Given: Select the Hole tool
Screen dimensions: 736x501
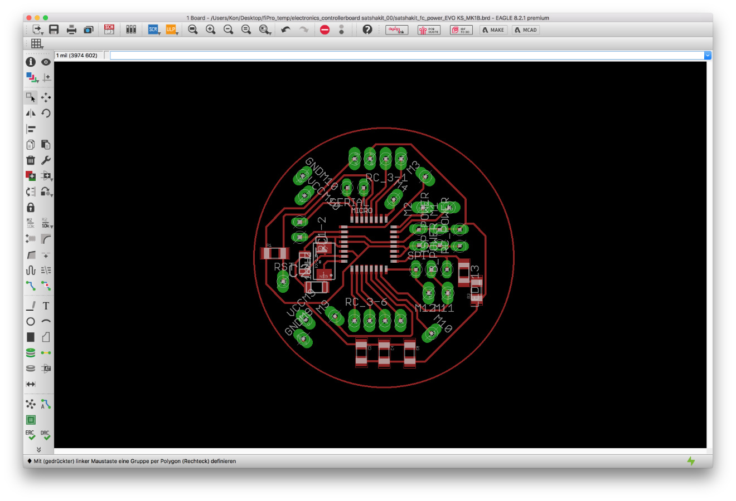Looking at the screenshot, I should (x=31, y=368).
